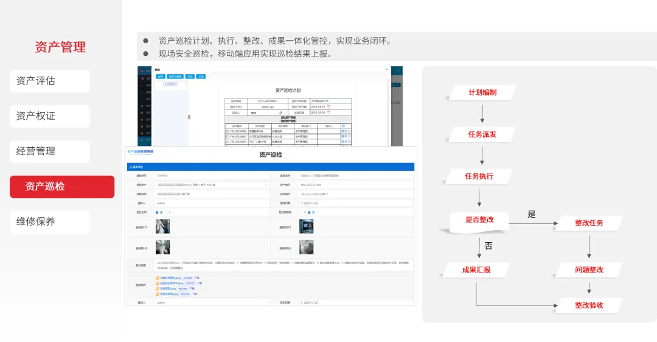Viewport: 657px width, 342px height.
Task: Open inspection photo 1 thumbnail
Action: 162,226
